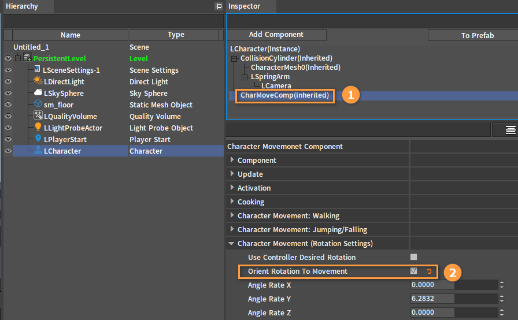Collapse the CollisionCylinder(Inherited) node
This screenshot has height=320, width=518.
(x=234, y=58)
